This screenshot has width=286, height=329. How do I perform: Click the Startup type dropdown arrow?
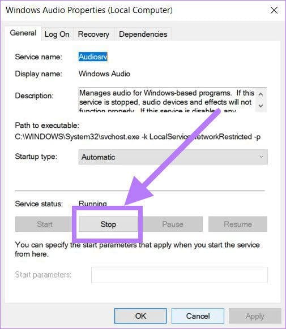pos(261,157)
